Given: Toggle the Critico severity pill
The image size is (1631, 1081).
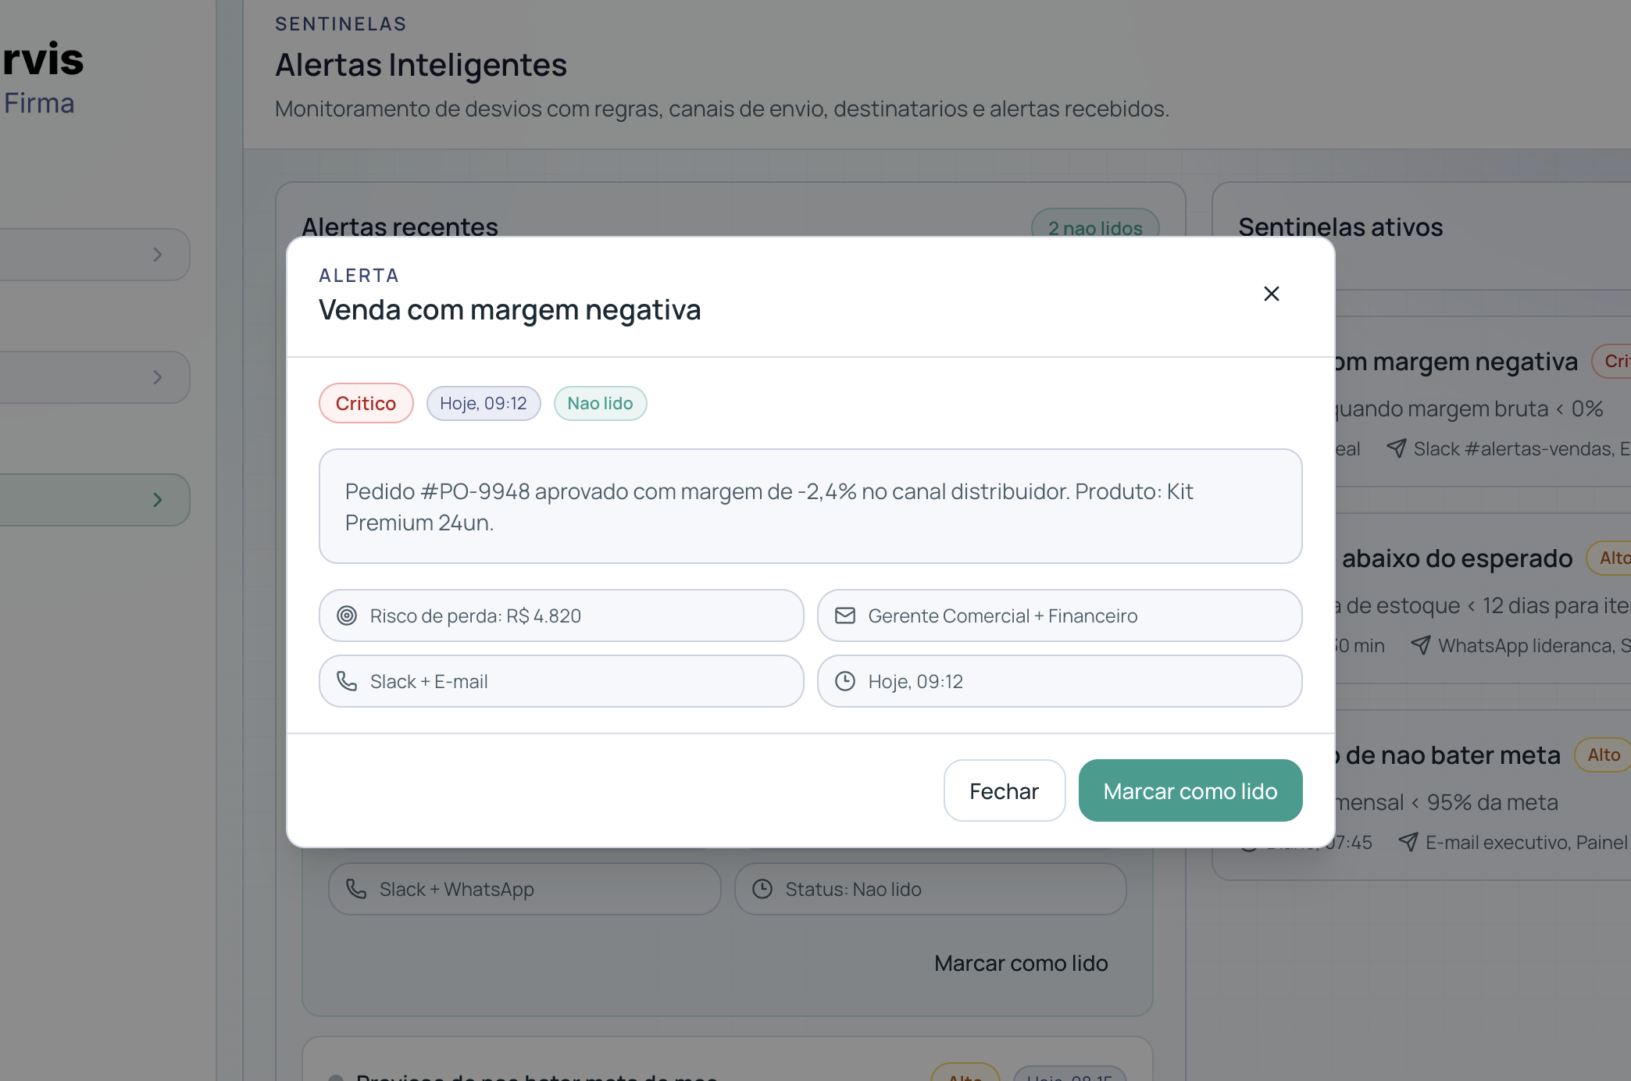Looking at the screenshot, I should pos(366,403).
